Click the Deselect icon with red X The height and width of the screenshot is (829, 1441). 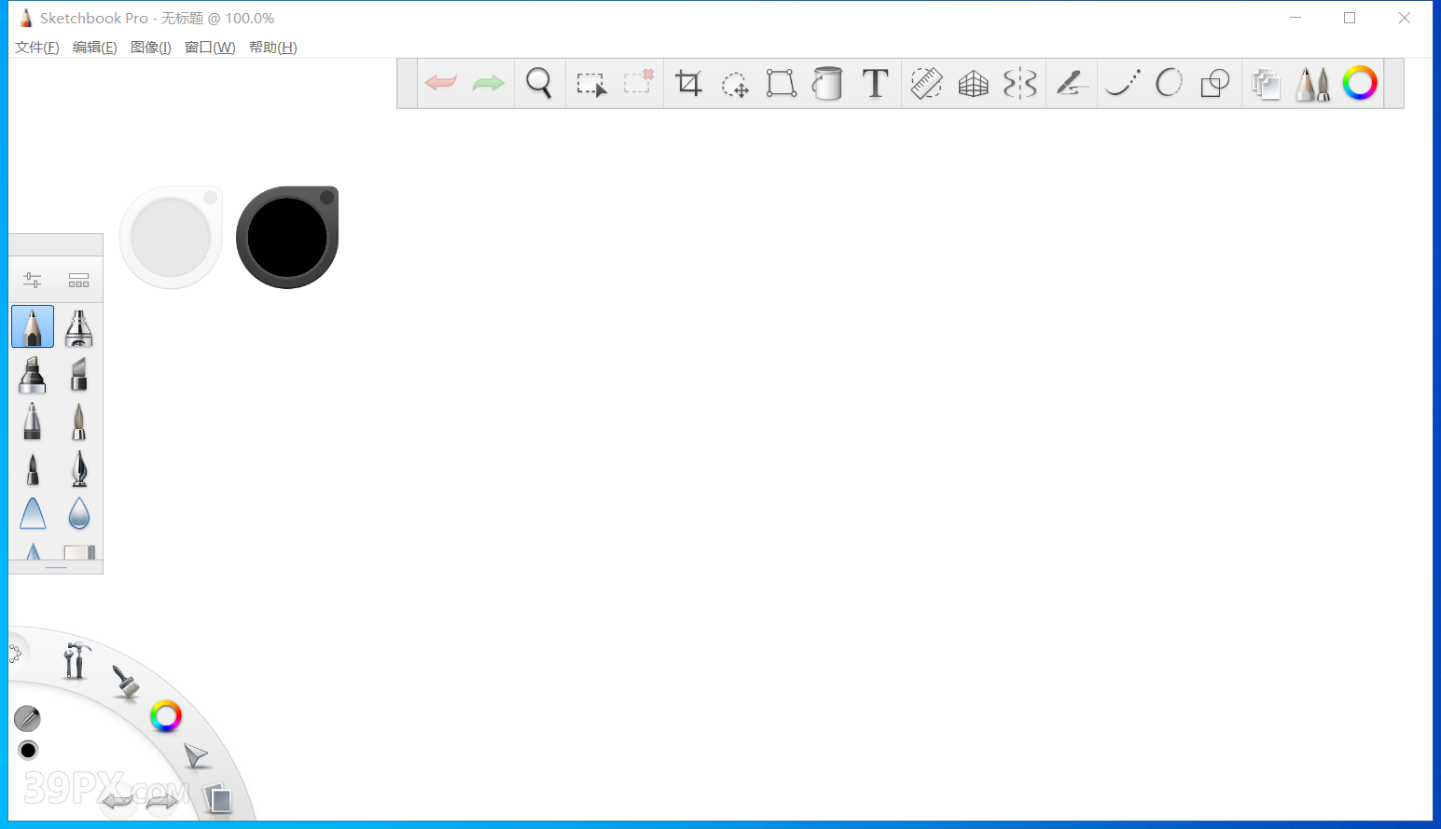point(638,82)
